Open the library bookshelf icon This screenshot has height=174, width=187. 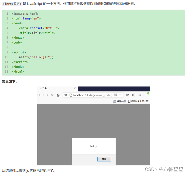[128, 95]
